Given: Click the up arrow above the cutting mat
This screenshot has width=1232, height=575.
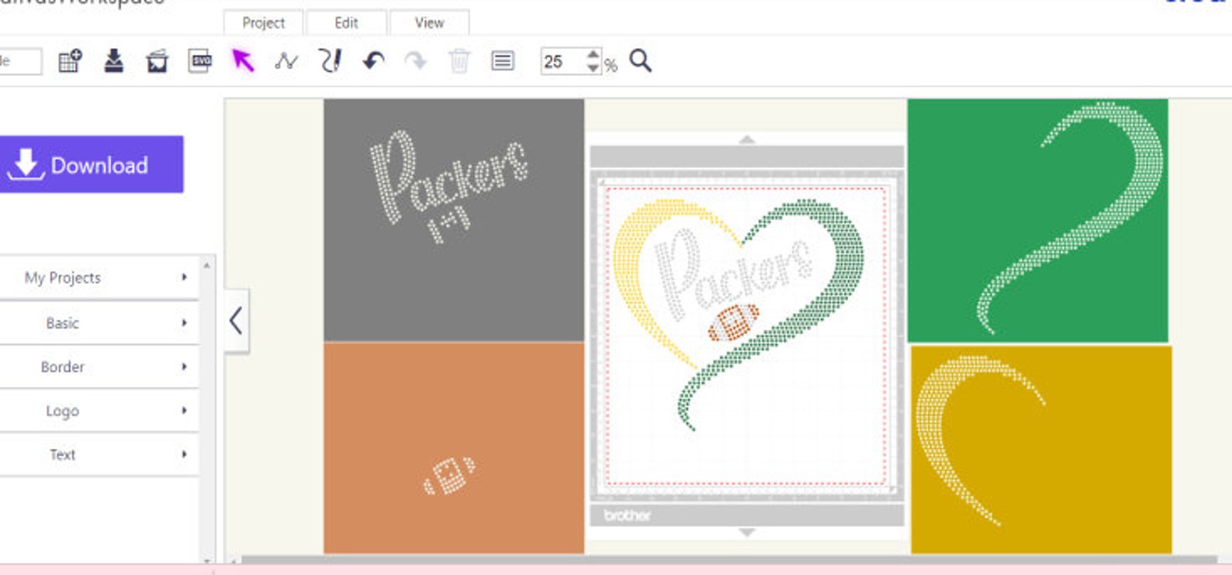Looking at the screenshot, I should pos(747,139).
